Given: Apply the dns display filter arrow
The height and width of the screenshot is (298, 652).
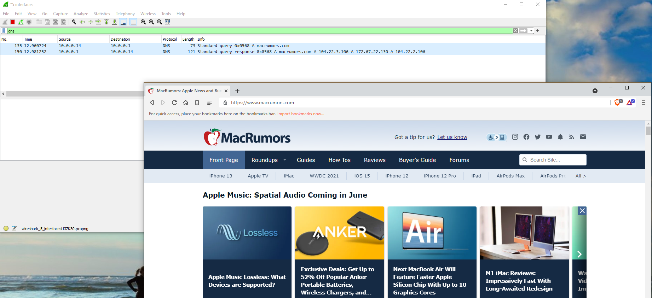Looking at the screenshot, I should coord(524,31).
